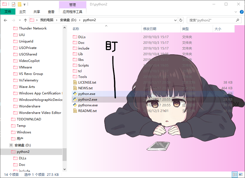Click the help question mark icon
The width and height of the screenshot is (245, 178).
(x=241, y=12)
